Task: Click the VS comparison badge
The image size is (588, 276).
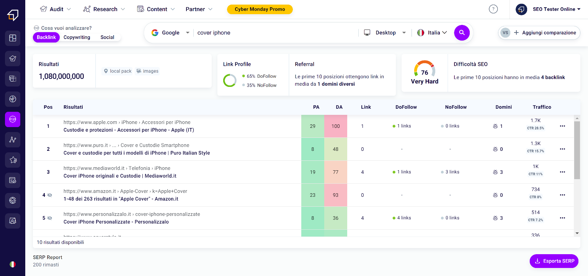Action: tap(505, 33)
